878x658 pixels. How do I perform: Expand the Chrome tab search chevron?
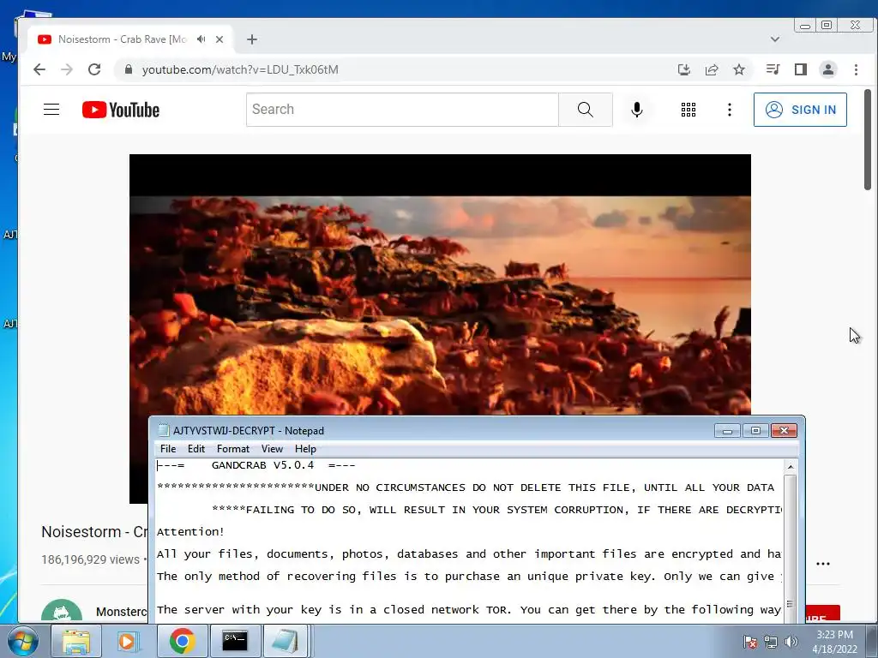point(775,39)
